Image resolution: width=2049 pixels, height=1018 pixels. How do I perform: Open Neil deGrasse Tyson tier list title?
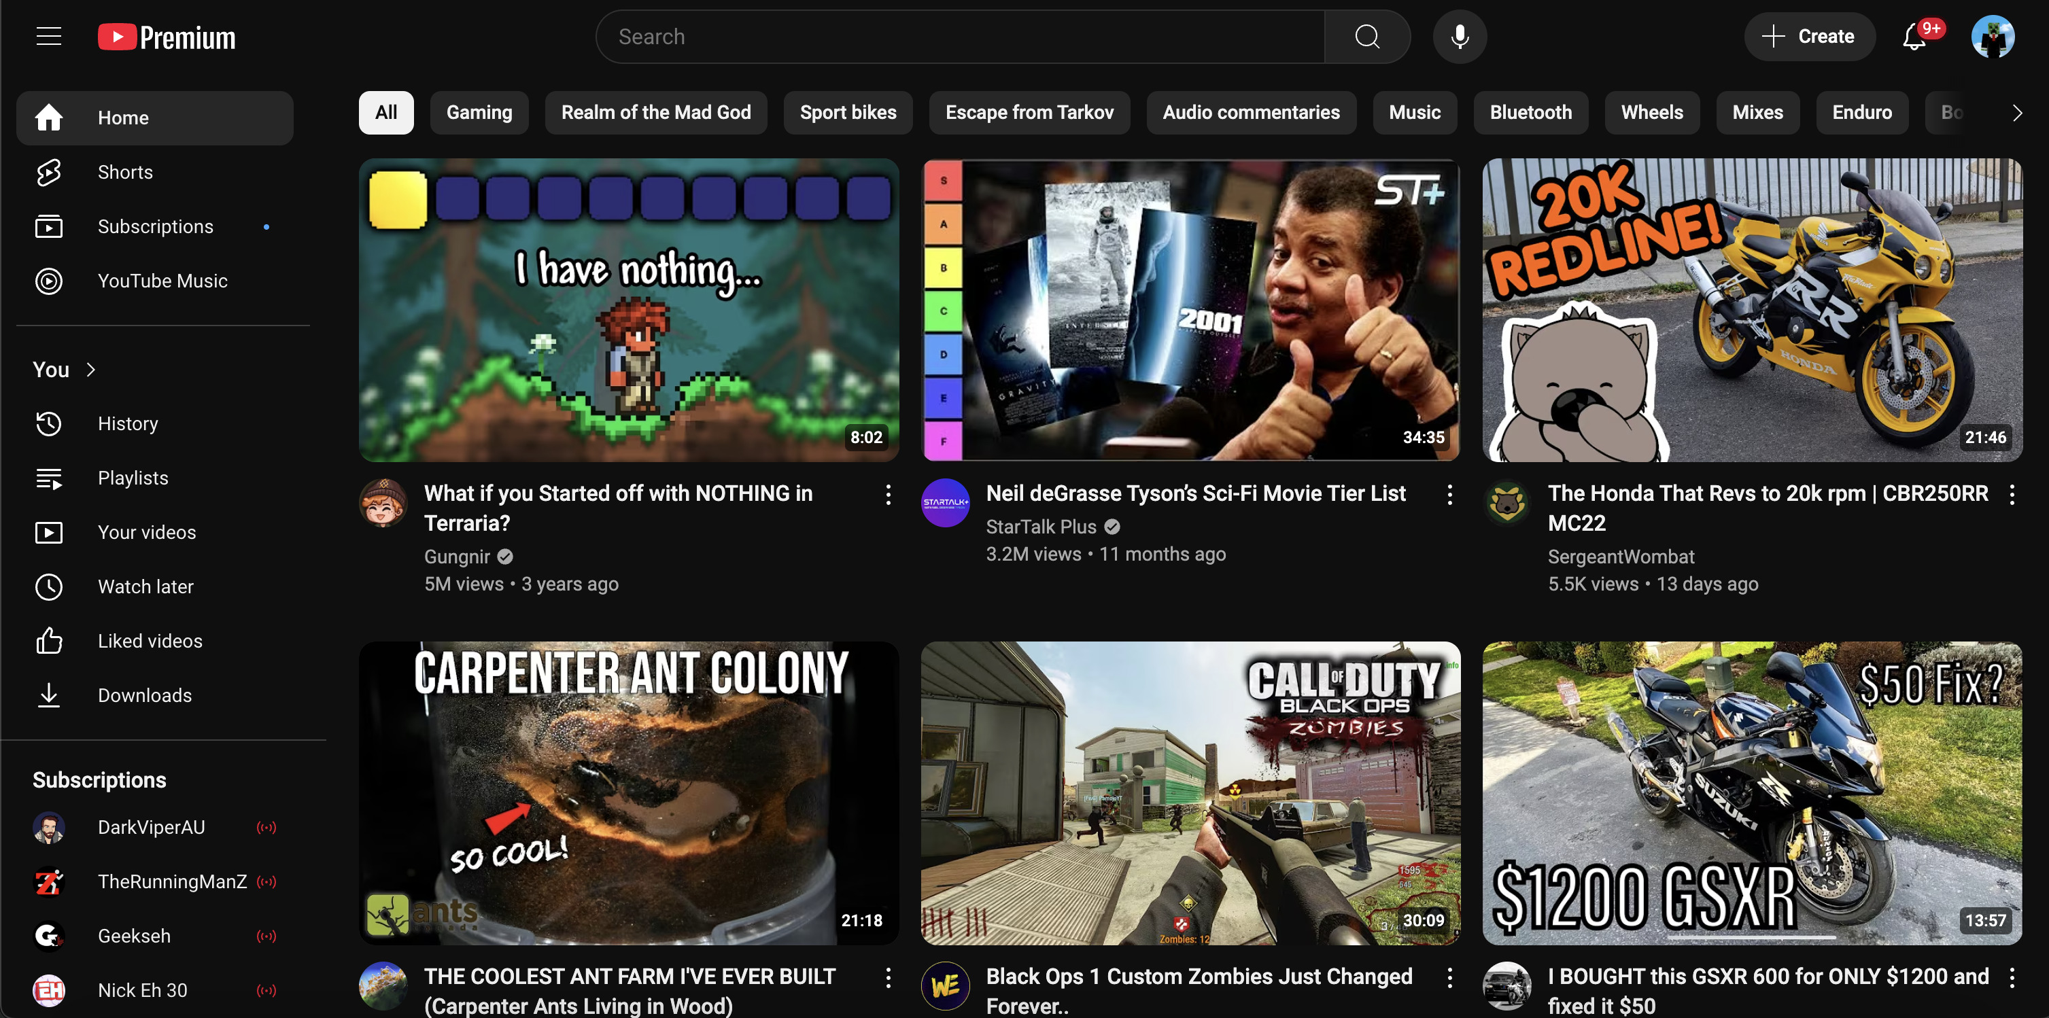[x=1196, y=494]
